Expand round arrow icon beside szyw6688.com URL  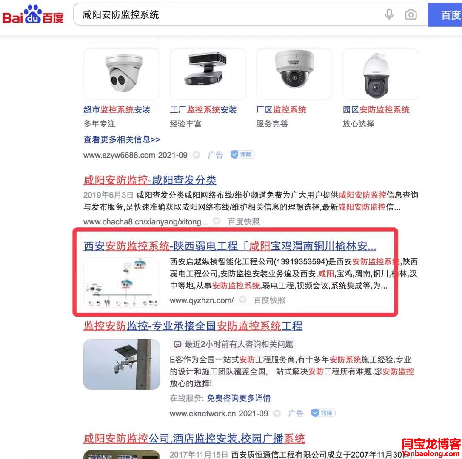point(197,155)
